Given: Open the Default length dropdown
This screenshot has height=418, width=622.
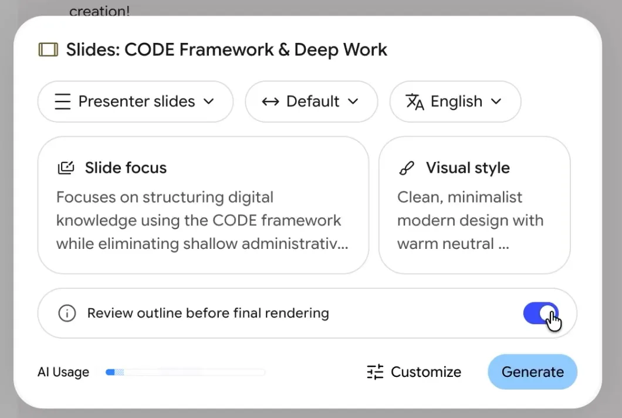Looking at the screenshot, I should 312,102.
